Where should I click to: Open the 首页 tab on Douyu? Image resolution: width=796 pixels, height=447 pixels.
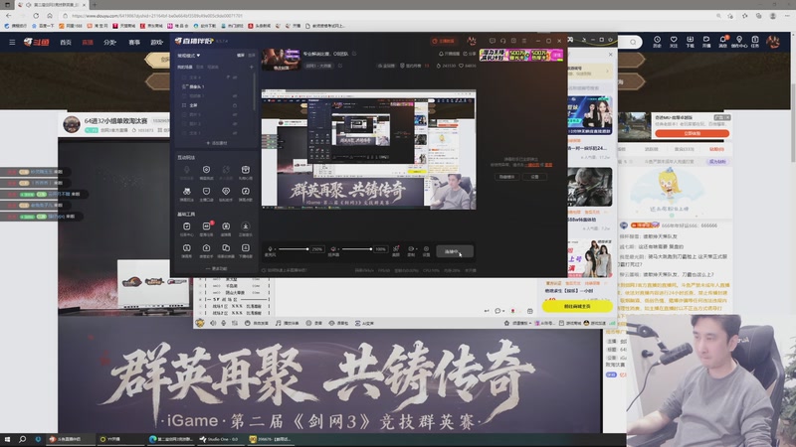pyautogui.click(x=66, y=42)
